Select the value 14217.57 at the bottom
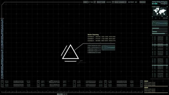 point(65,94)
